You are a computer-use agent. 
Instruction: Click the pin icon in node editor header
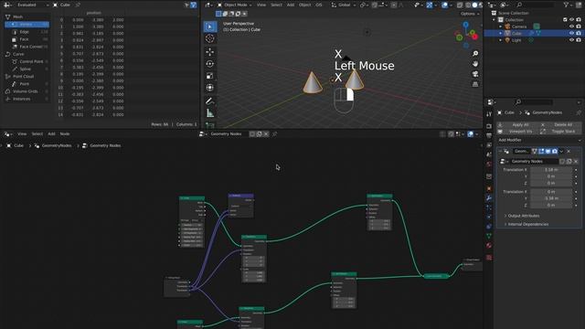[x=274, y=134]
